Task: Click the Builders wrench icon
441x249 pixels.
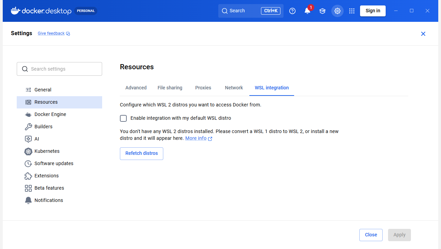Action: tap(28, 127)
